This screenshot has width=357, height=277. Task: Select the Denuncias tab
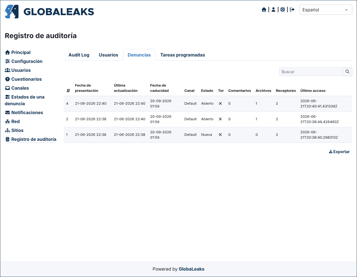point(139,55)
